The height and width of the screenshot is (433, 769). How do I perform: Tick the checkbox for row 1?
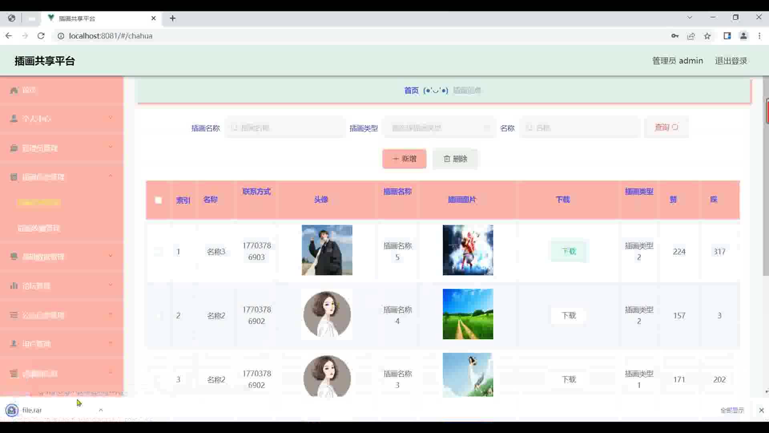[158, 252]
